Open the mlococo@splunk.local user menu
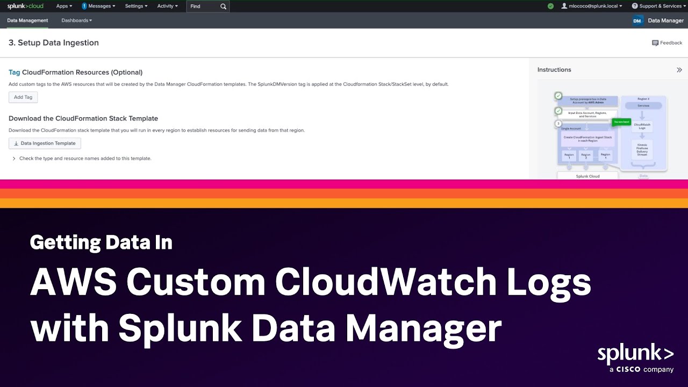This screenshot has height=387, width=688. coord(592,6)
